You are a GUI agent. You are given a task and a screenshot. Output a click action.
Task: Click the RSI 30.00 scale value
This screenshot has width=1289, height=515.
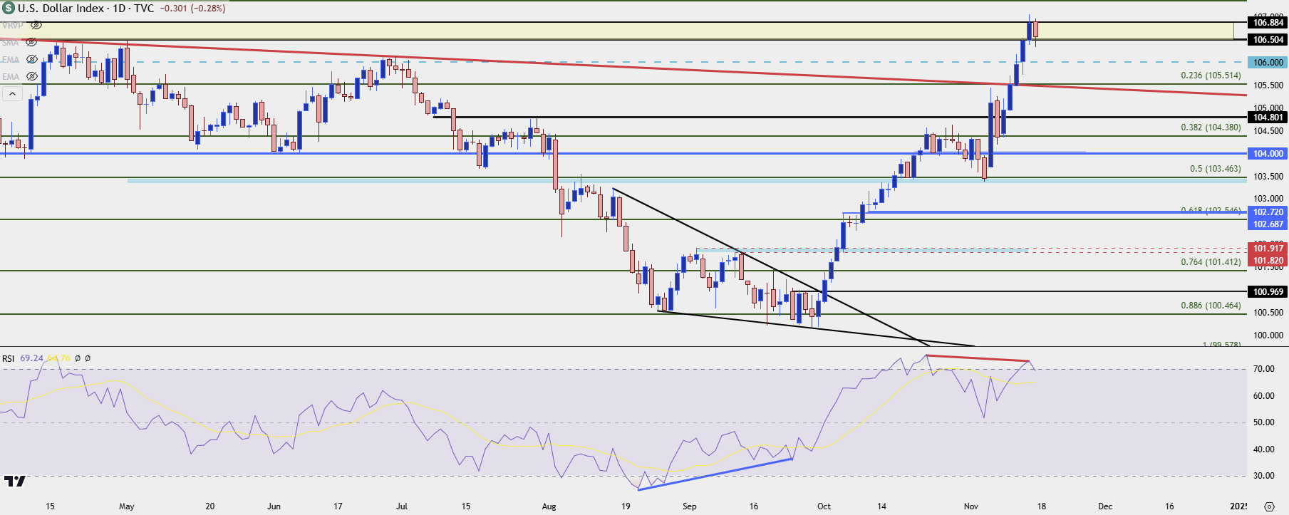click(1264, 476)
